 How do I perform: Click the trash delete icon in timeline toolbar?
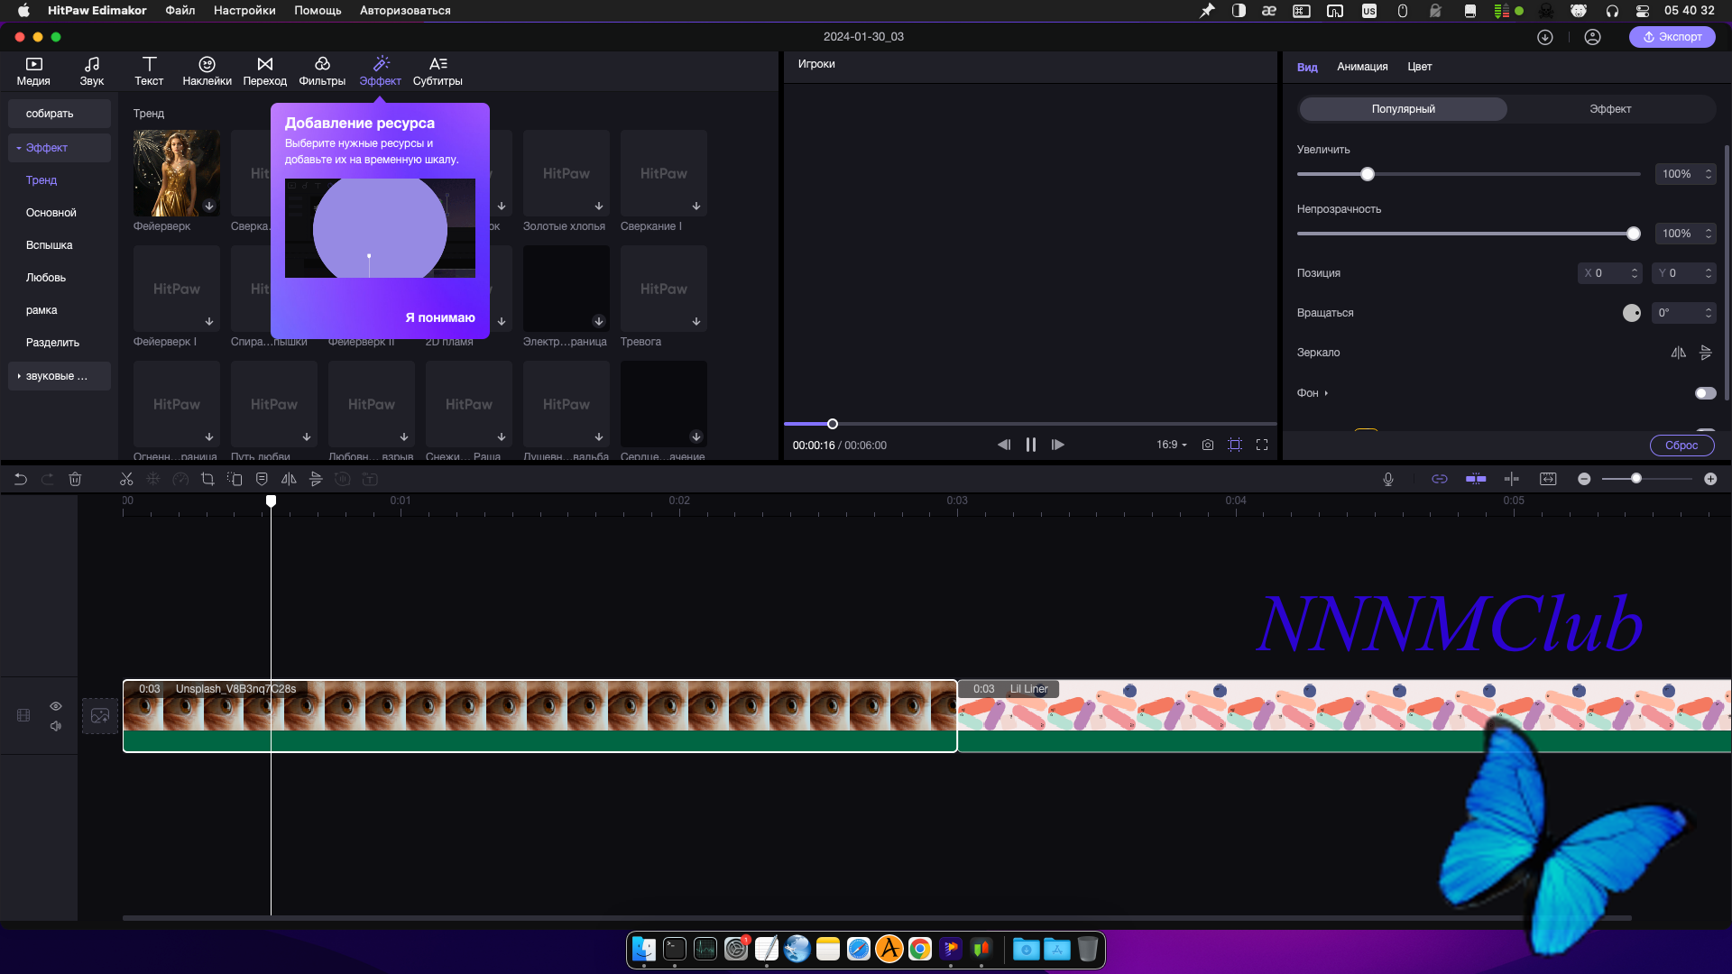(x=76, y=480)
